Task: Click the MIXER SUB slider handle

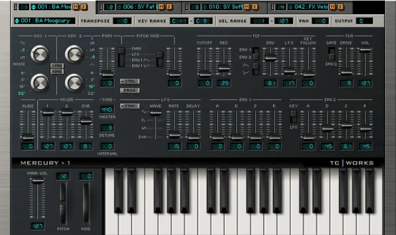Action: 86,121
